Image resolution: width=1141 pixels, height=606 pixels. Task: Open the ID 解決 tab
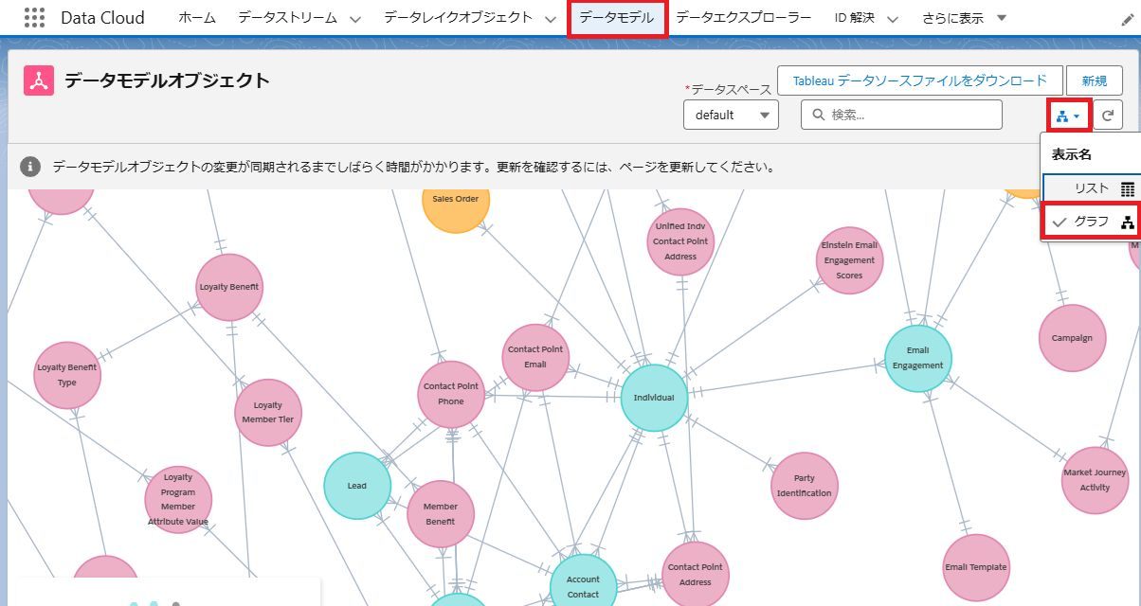pos(854,18)
